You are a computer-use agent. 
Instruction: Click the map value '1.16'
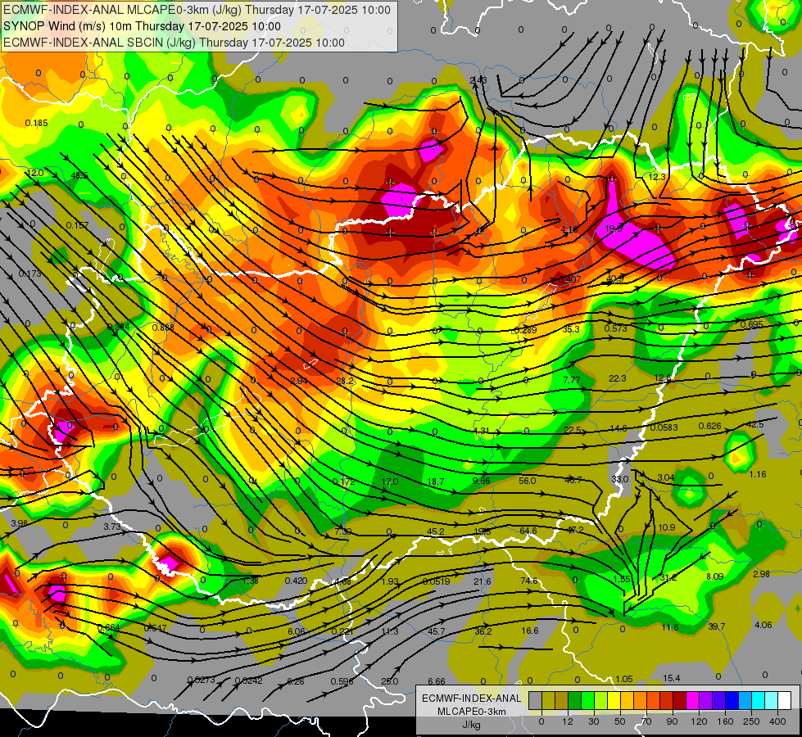point(758,475)
